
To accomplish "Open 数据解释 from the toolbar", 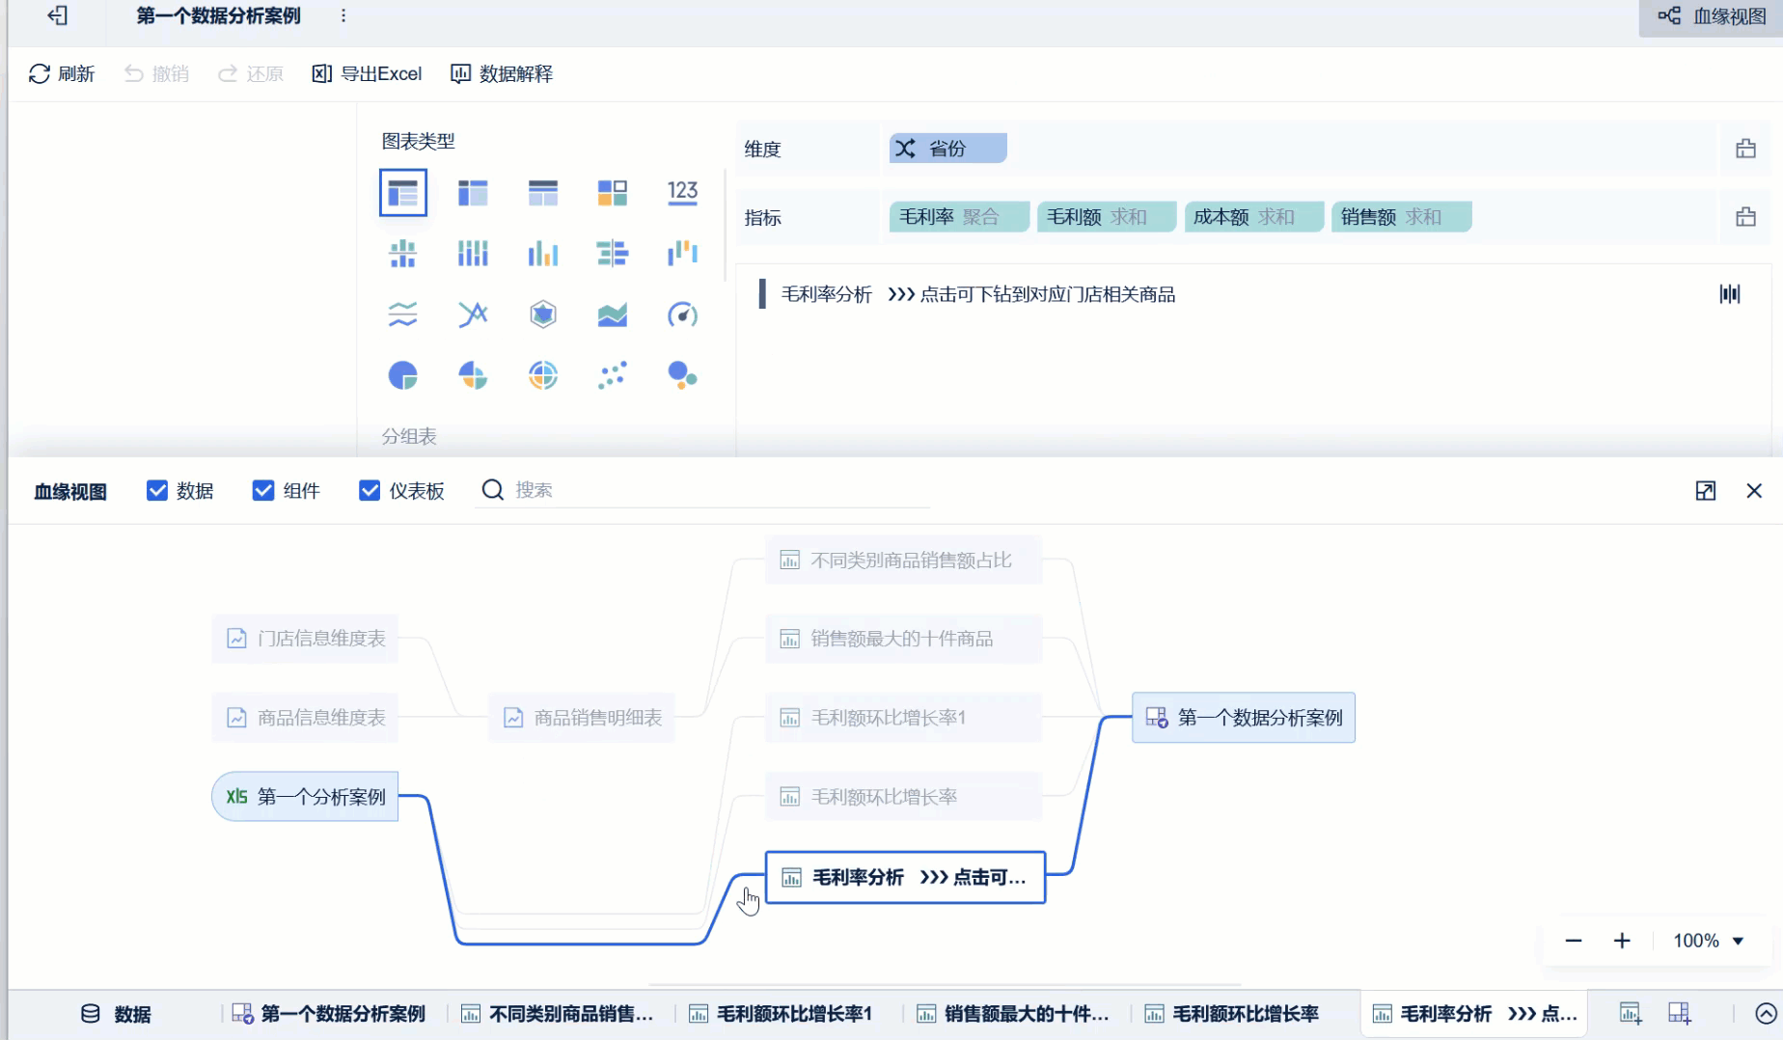I will [502, 73].
